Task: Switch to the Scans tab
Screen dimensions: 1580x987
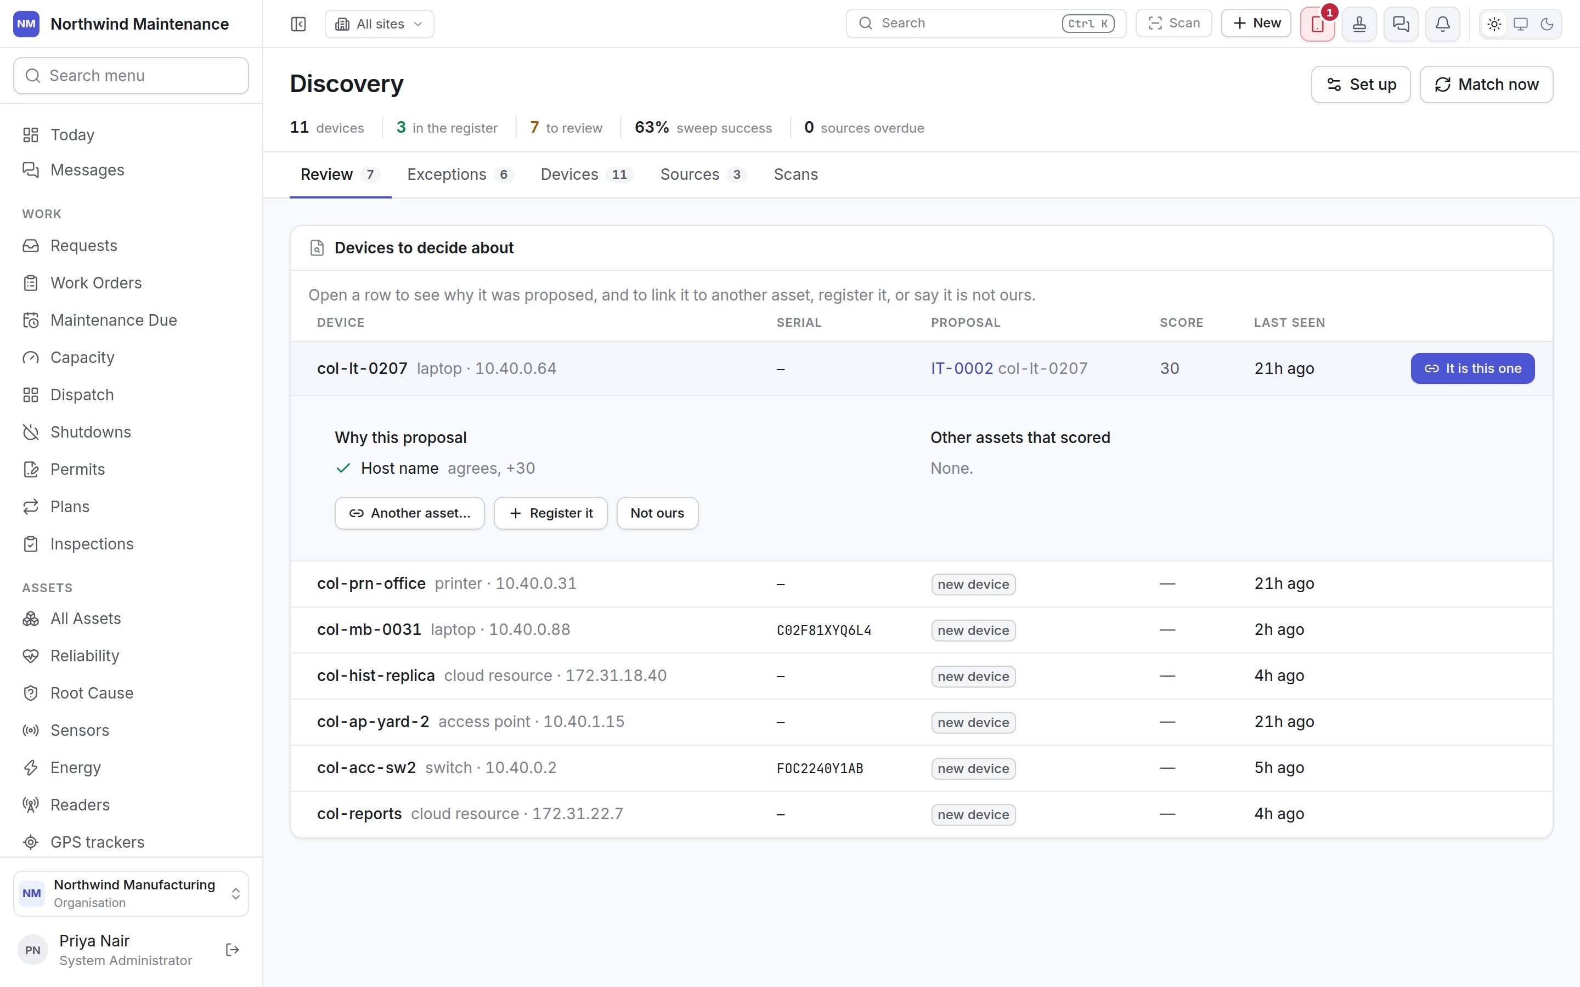Action: [795, 174]
